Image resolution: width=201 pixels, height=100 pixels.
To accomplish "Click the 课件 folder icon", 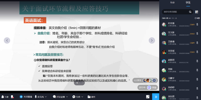I will tap(89, 97).
